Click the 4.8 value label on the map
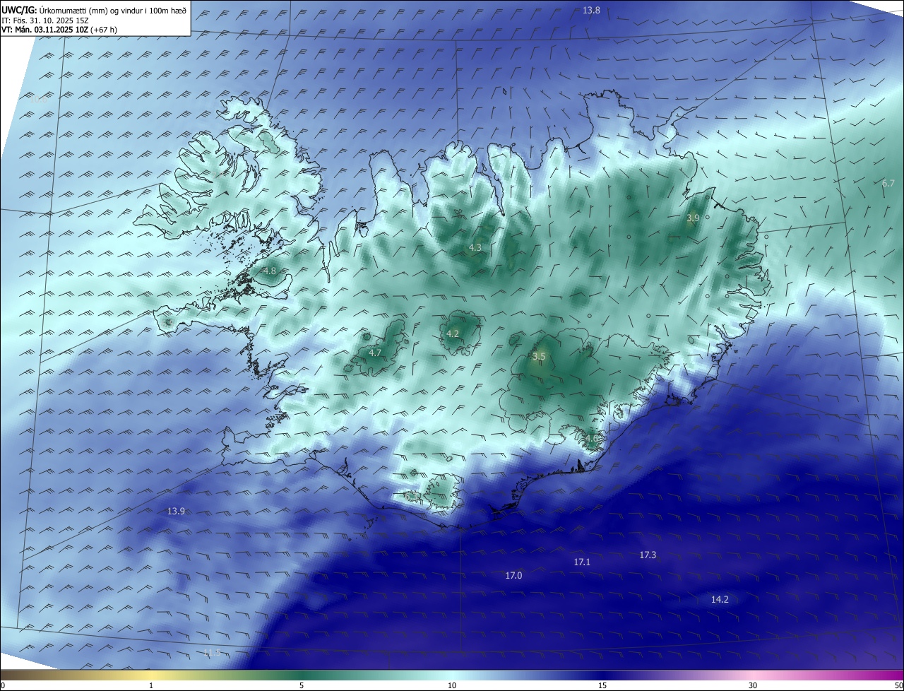 270,271
